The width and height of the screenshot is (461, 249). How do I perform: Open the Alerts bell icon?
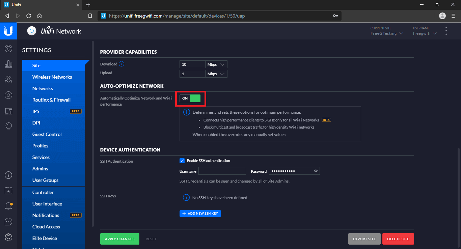tap(8, 206)
